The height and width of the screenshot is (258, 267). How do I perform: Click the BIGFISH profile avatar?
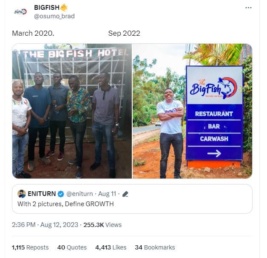21,12
